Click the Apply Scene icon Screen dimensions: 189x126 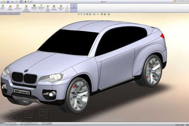coord(105,14)
